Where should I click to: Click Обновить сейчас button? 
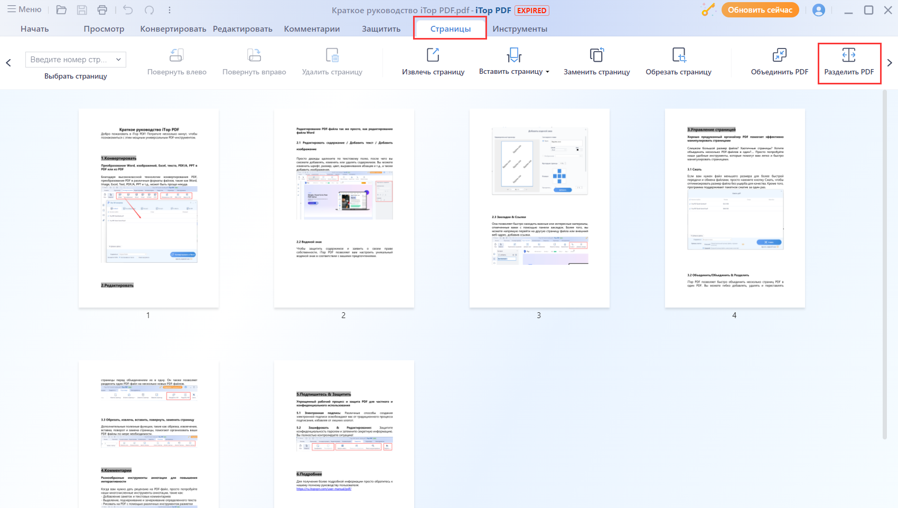coord(760,10)
